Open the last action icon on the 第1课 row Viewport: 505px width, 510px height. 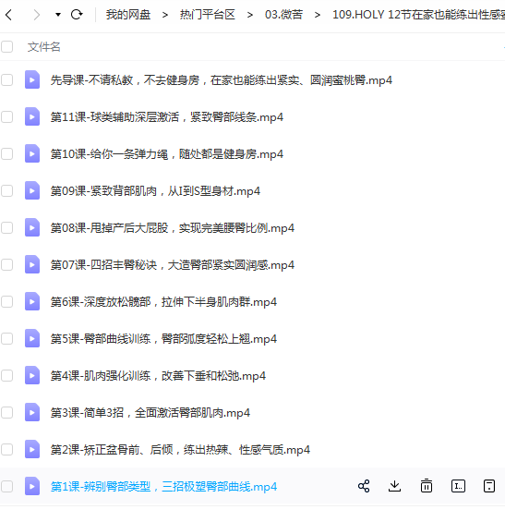489,486
